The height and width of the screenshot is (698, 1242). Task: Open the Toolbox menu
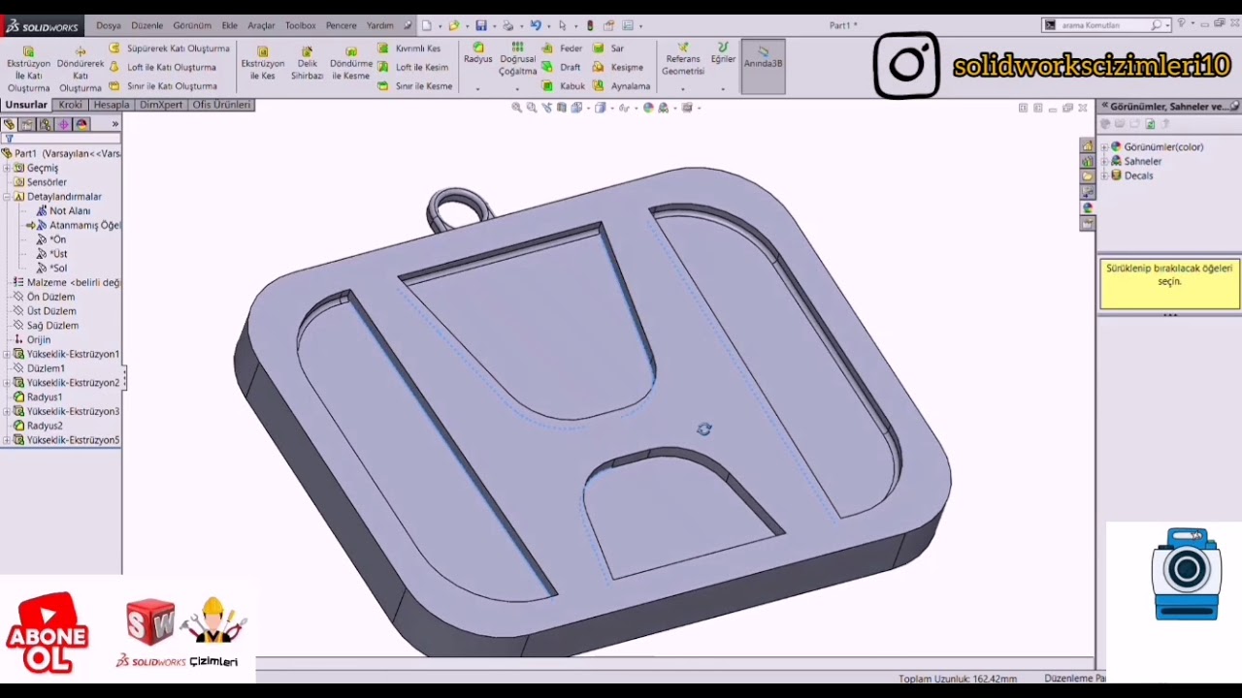pyautogui.click(x=300, y=25)
